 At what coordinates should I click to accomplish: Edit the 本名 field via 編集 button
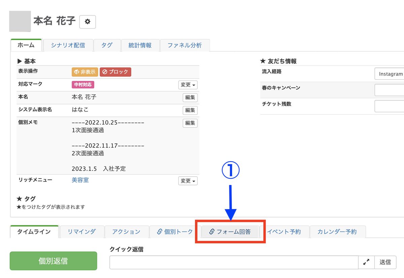[x=190, y=97]
